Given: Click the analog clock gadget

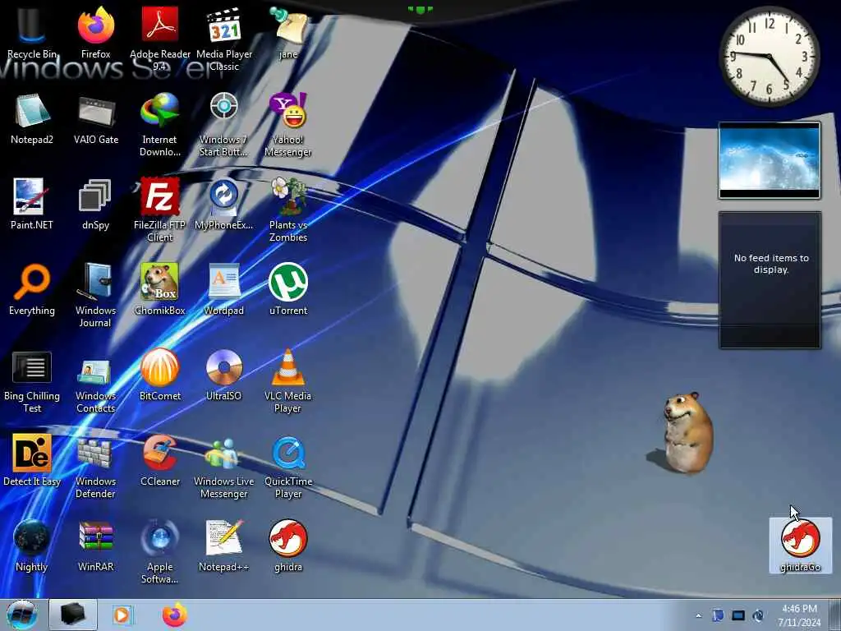Looking at the screenshot, I should (769, 57).
